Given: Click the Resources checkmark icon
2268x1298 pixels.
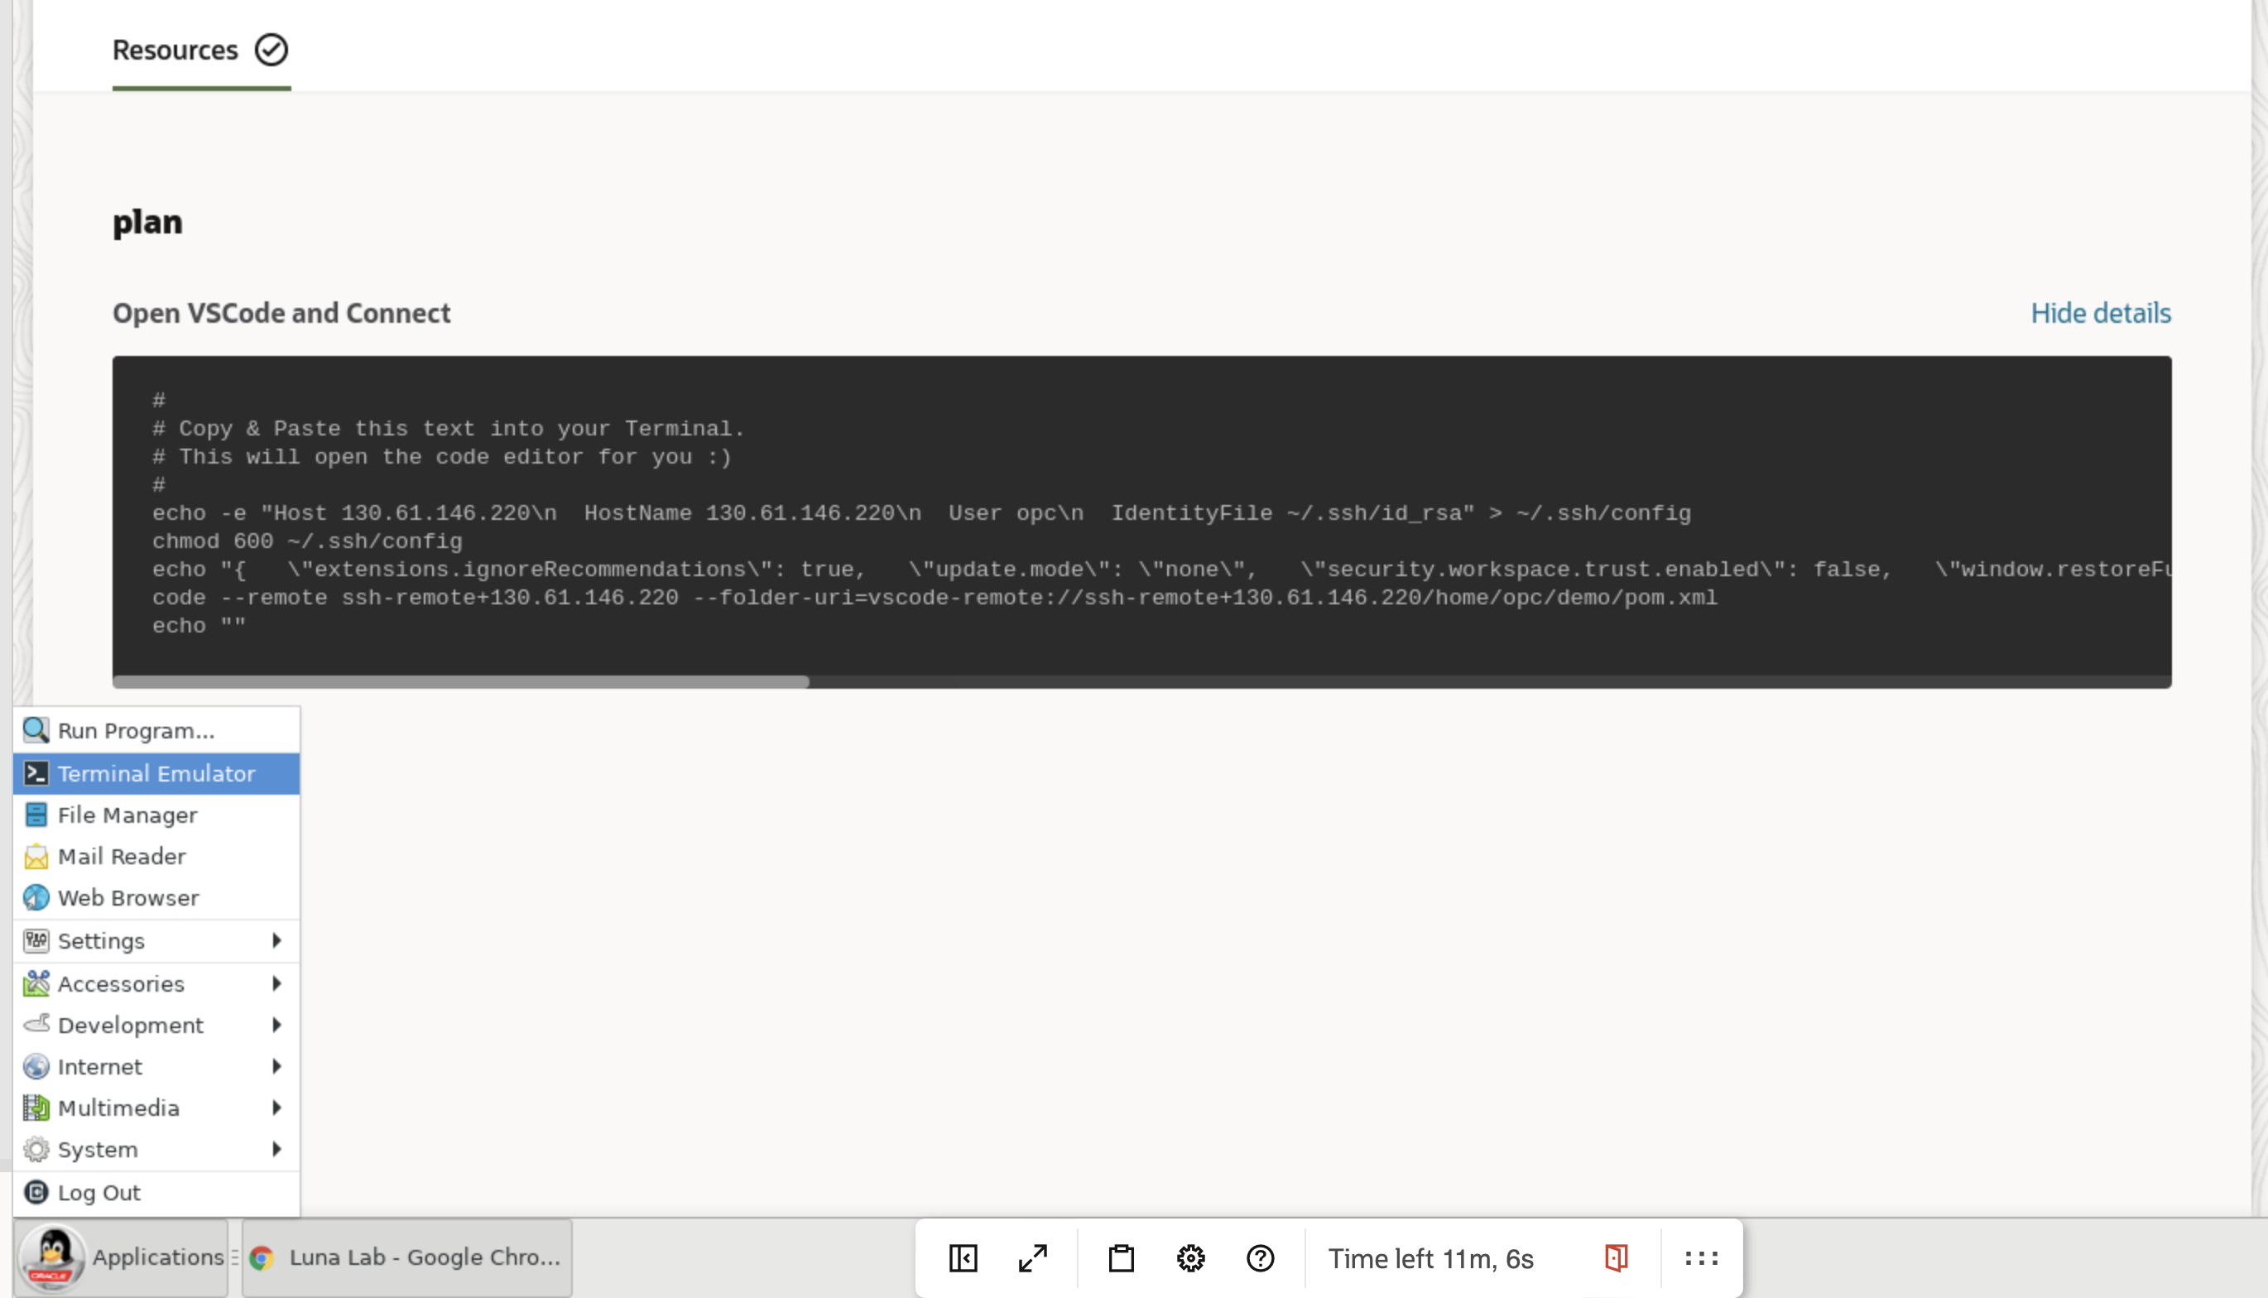Looking at the screenshot, I should coord(271,48).
